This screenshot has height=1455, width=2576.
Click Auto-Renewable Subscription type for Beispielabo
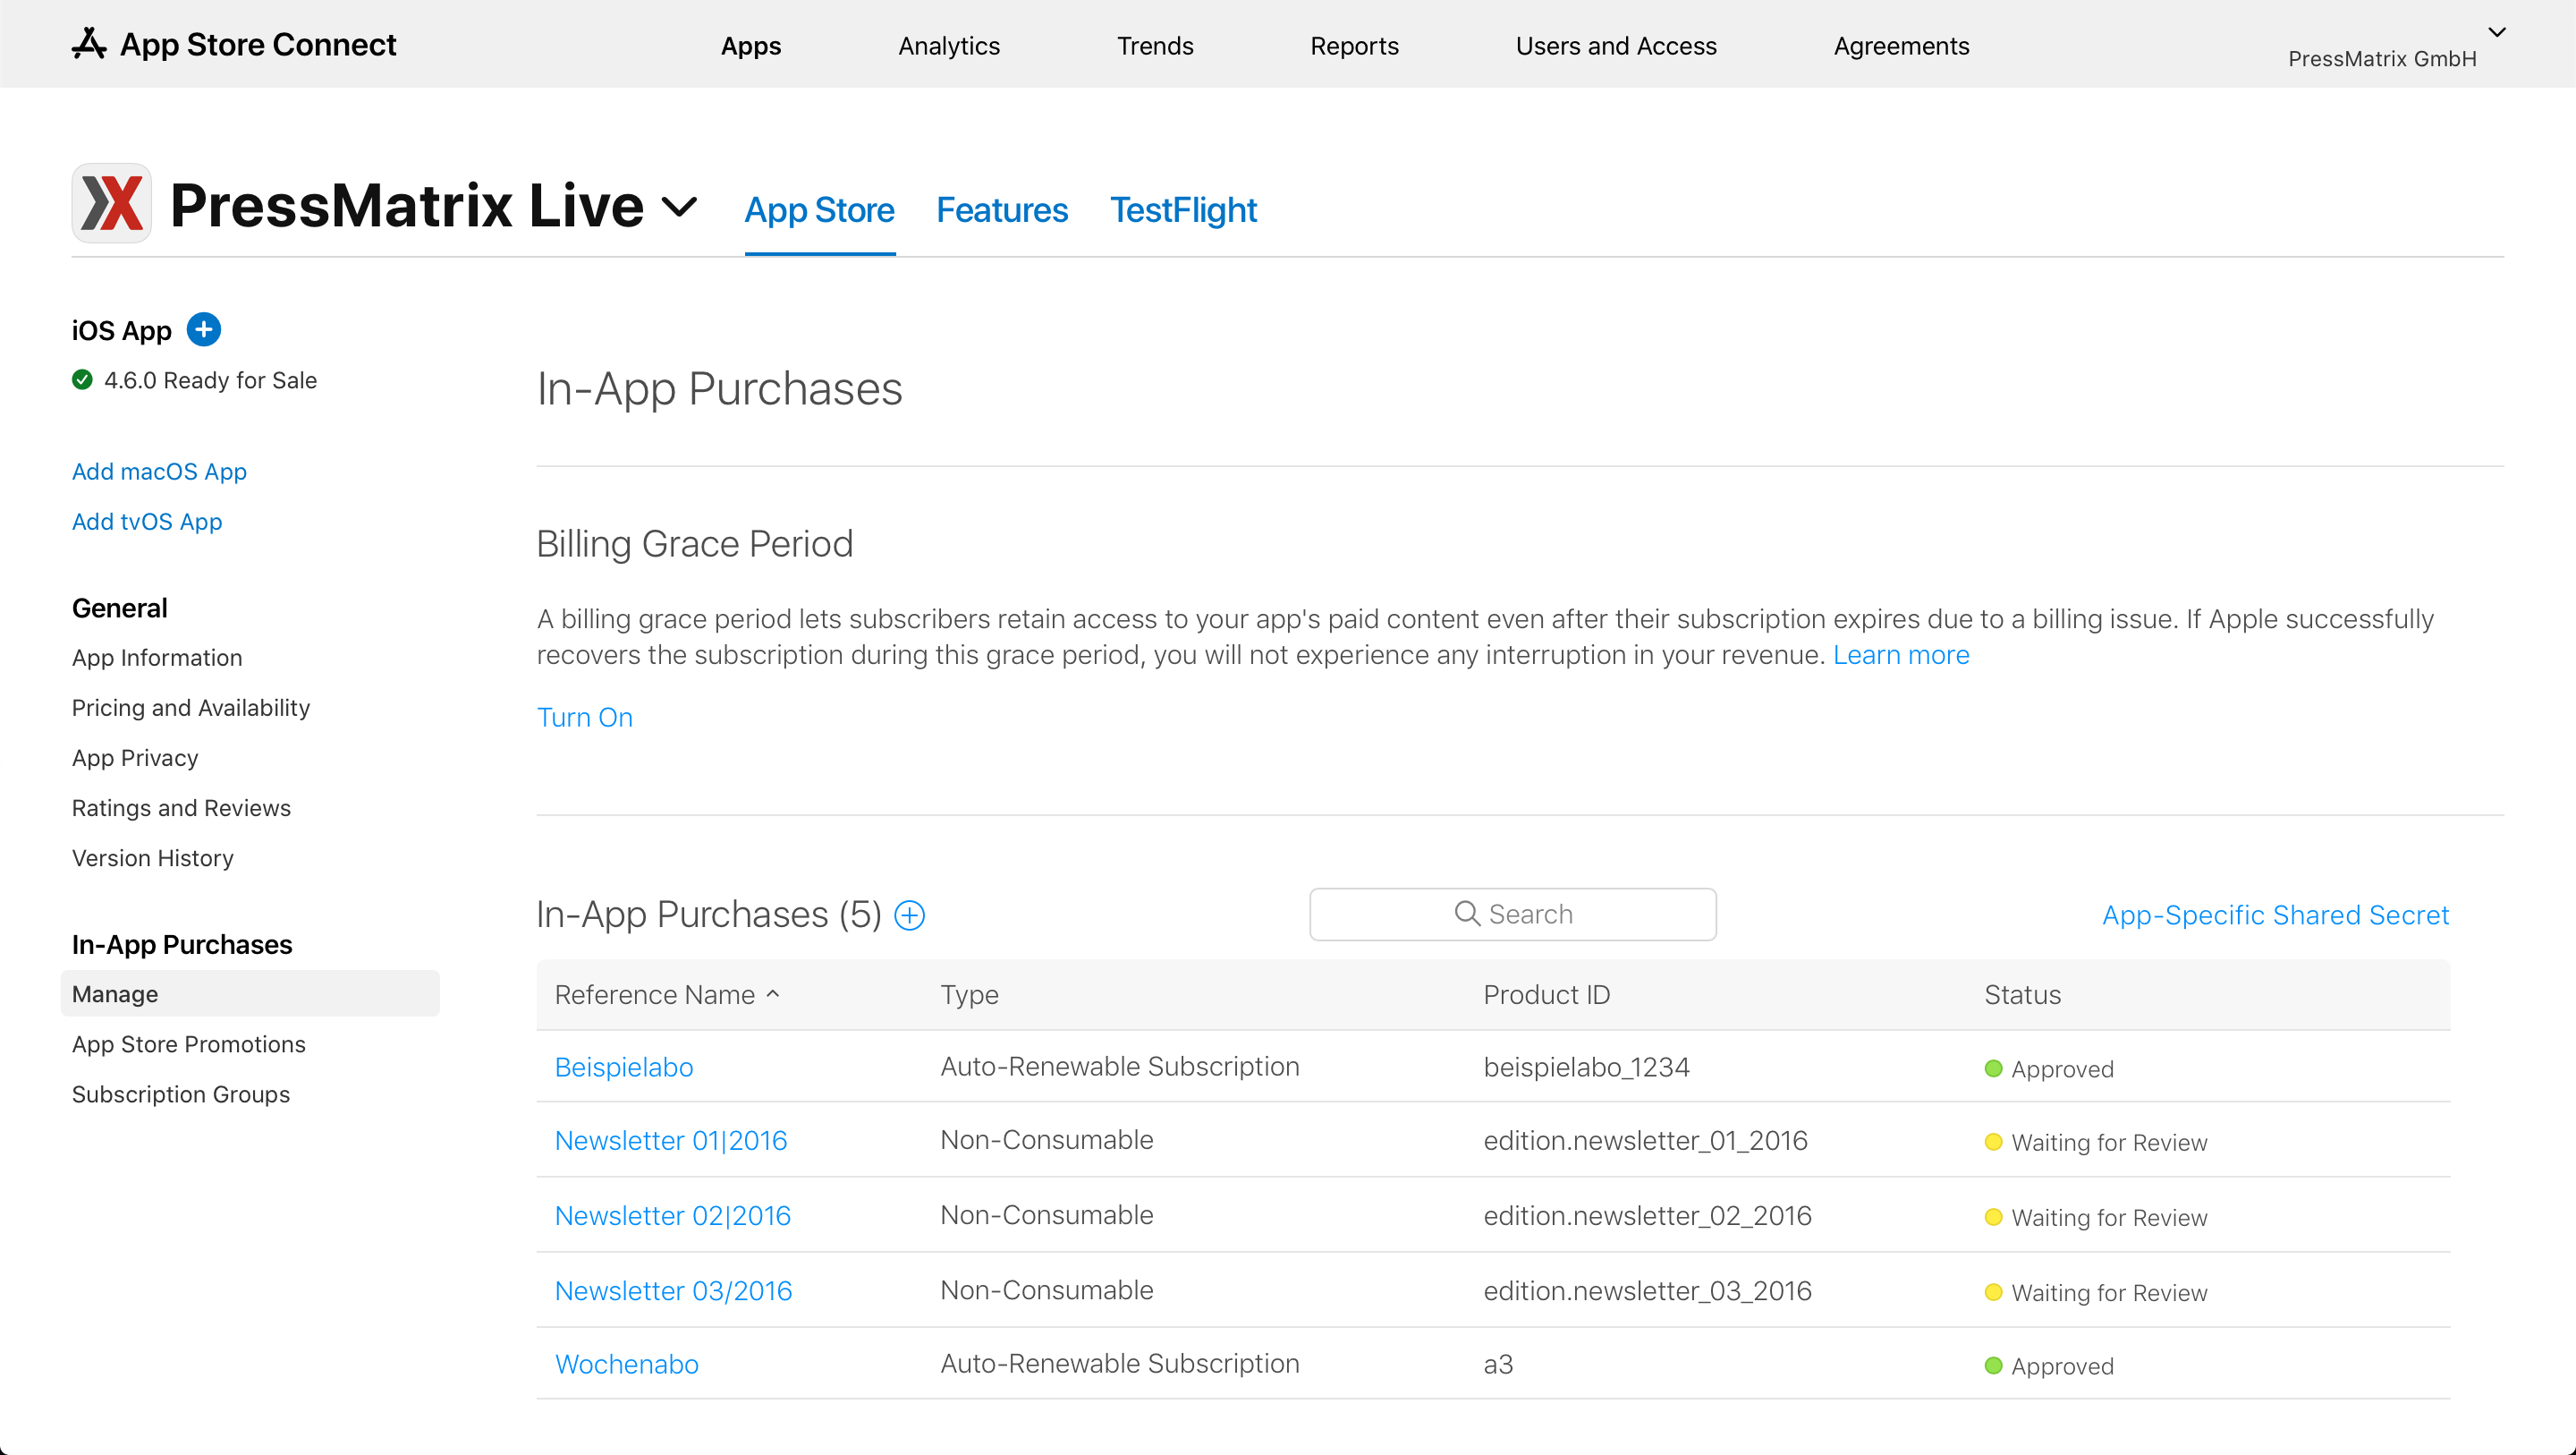pyautogui.click(x=1120, y=1067)
